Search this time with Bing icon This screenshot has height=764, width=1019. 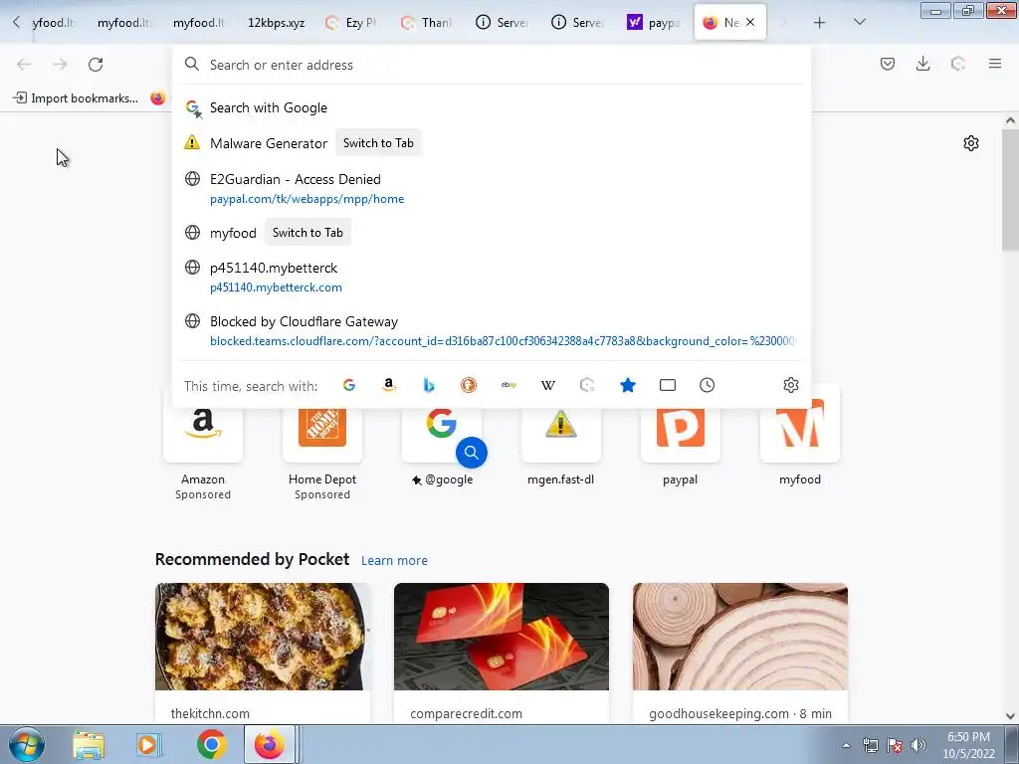429,385
